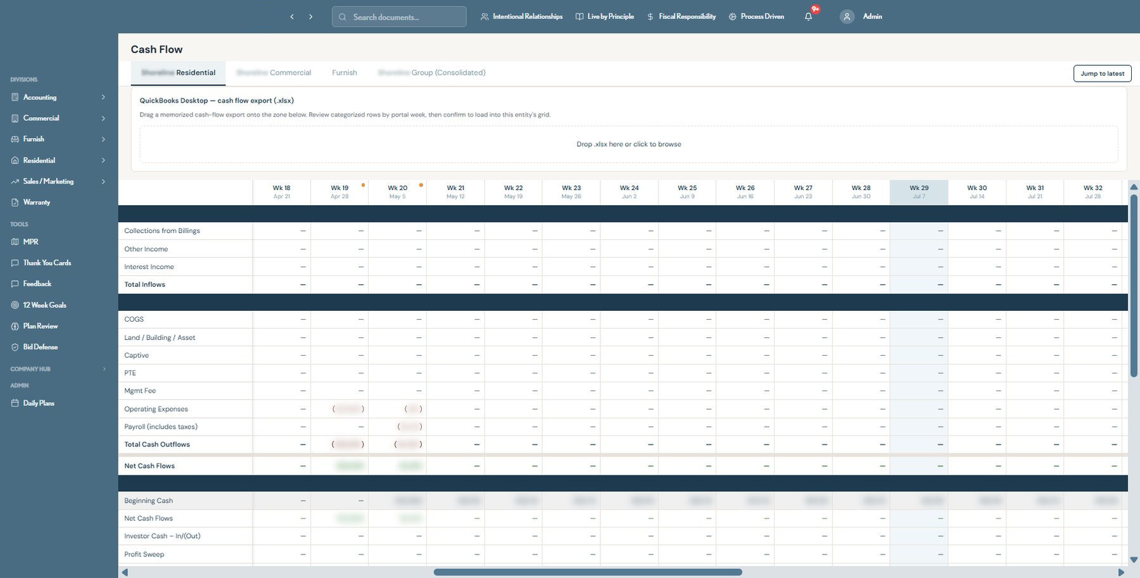The image size is (1140, 578).
Task: Click the Daily Plans calendar icon
Action: pos(15,403)
